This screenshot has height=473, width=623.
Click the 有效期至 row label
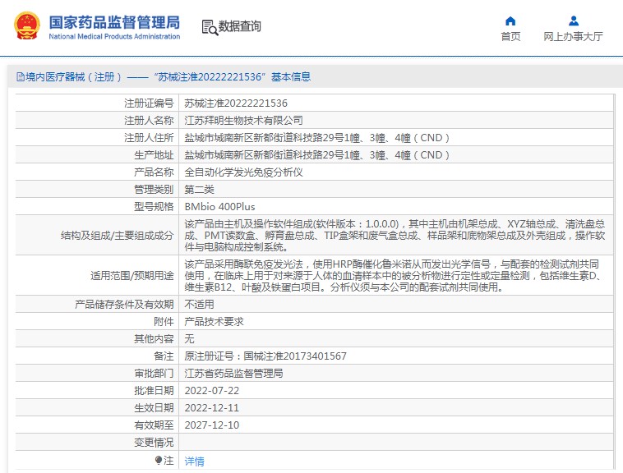154,425
